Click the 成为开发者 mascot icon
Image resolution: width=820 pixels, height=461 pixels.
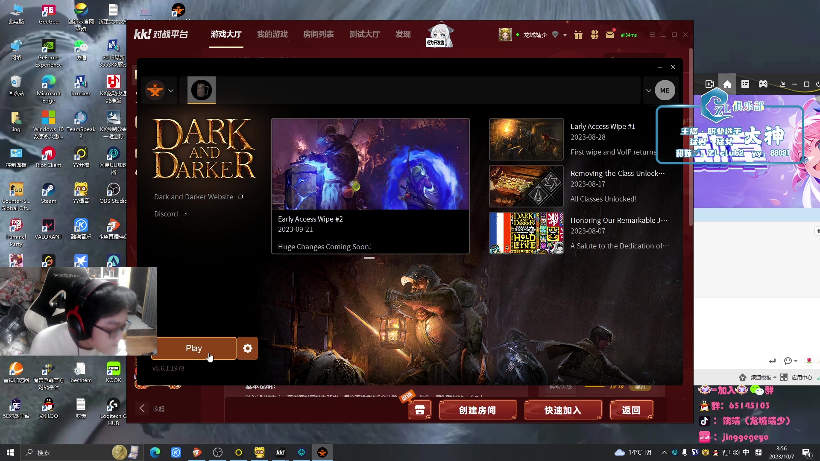439,34
